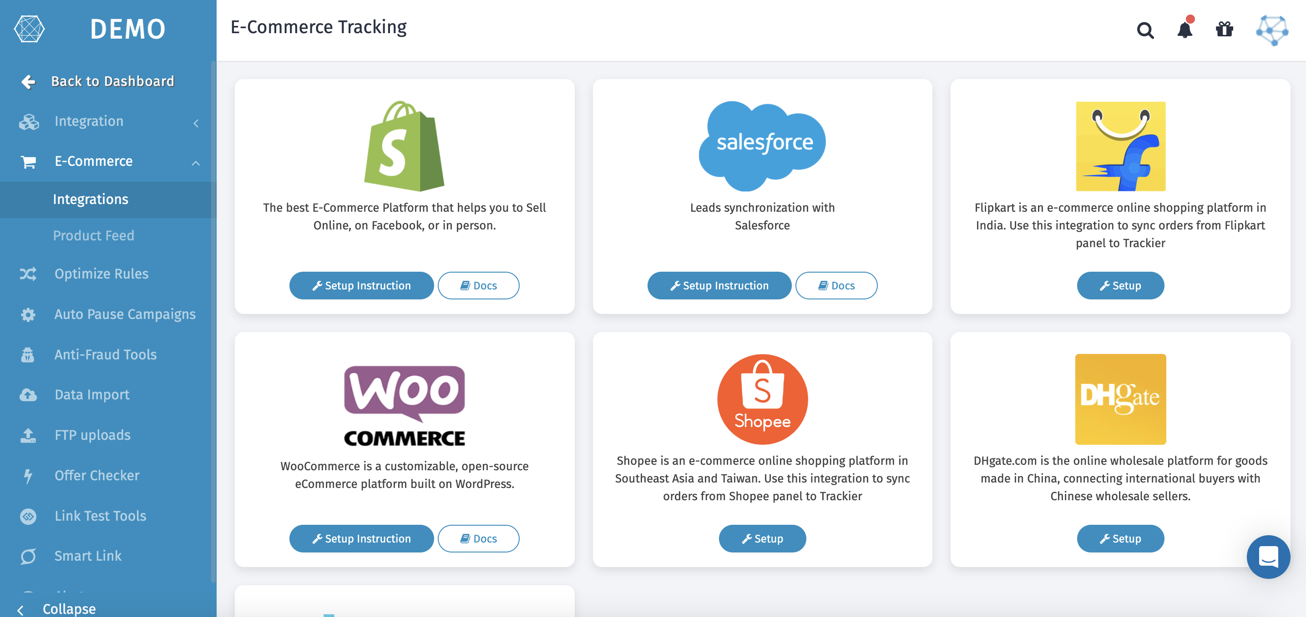Screen dimensions: 1306x617
Task: Click the WooCommerce logo thumbnail
Action: 404,405
